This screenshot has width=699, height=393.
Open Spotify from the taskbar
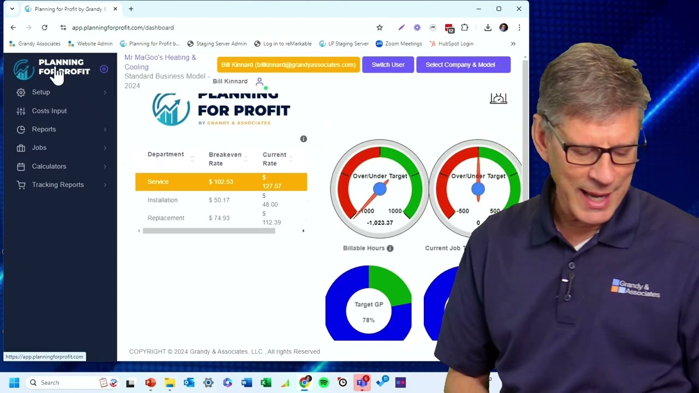[323, 383]
